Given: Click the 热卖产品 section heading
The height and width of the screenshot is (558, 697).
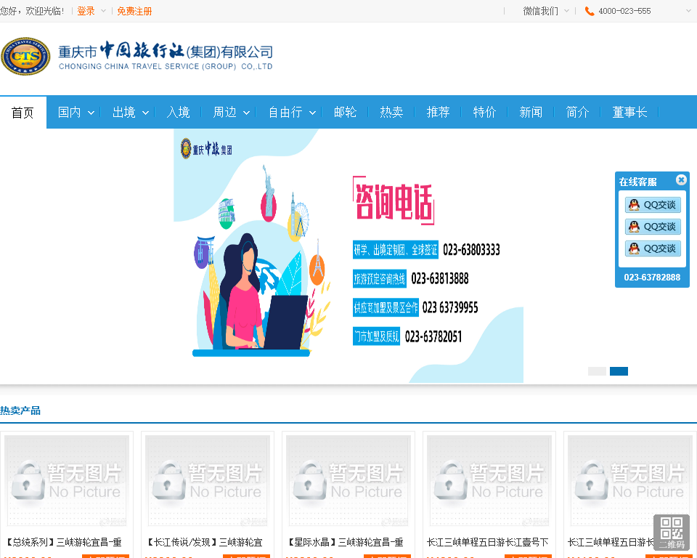Looking at the screenshot, I should coord(20,411).
